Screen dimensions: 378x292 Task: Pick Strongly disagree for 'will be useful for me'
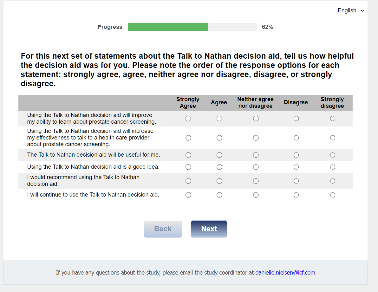tap(333, 155)
